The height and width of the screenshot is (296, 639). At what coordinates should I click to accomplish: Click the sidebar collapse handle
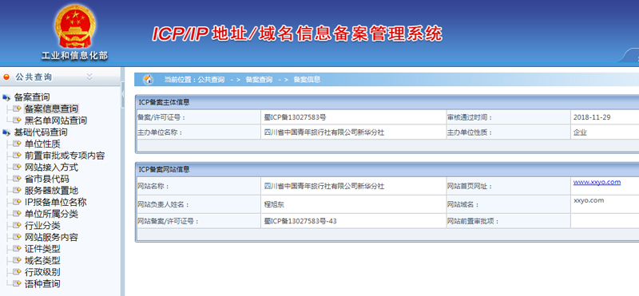point(123,94)
